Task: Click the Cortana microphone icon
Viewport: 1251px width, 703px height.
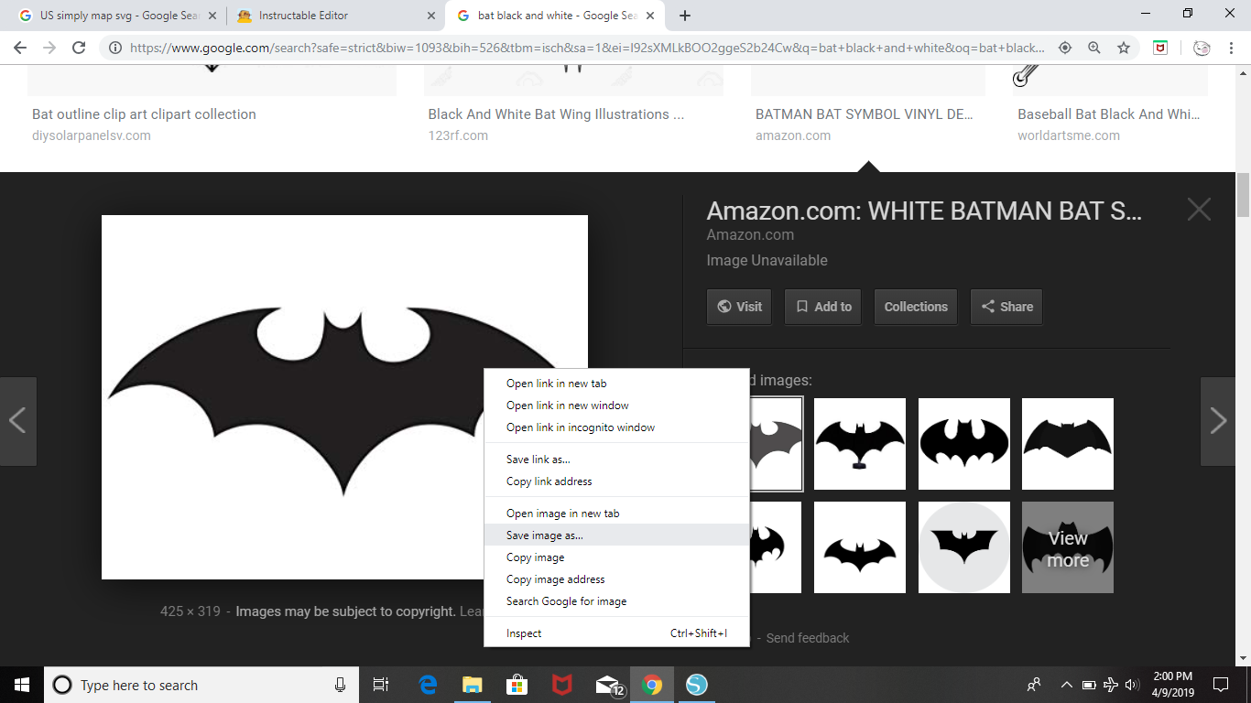Action: click(x=340, y=685)
